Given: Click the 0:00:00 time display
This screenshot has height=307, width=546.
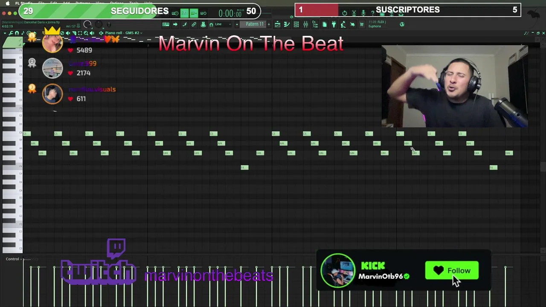Looking at the screenshot, I should pos(230,14).
